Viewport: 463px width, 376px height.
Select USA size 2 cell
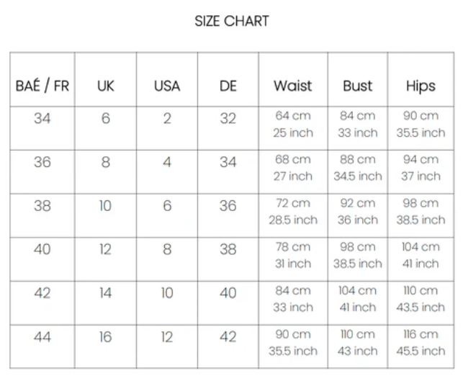click(x=167, y=119)
